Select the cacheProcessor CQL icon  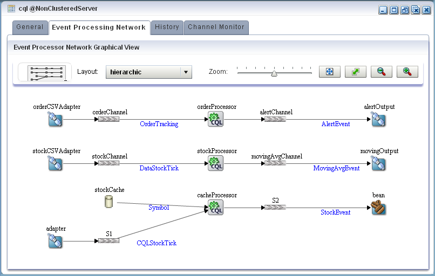(215, 208)
